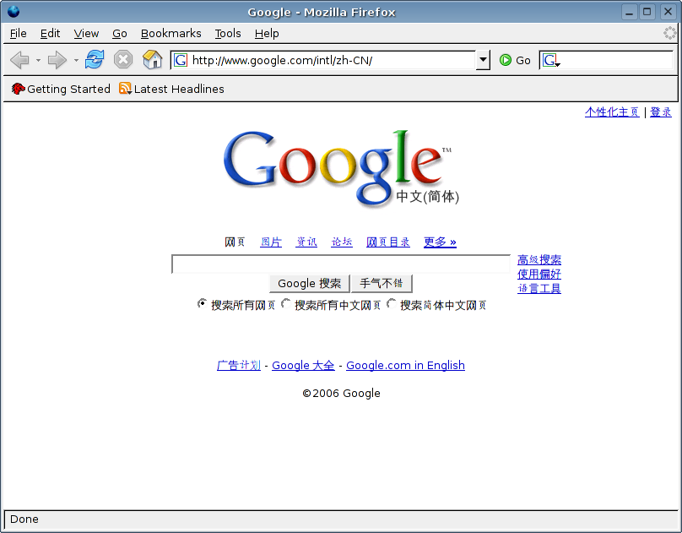The width and height of the screenshot is (682, 533).
Task: Click the Back arrow button
Action: click(x=19, y=60)
